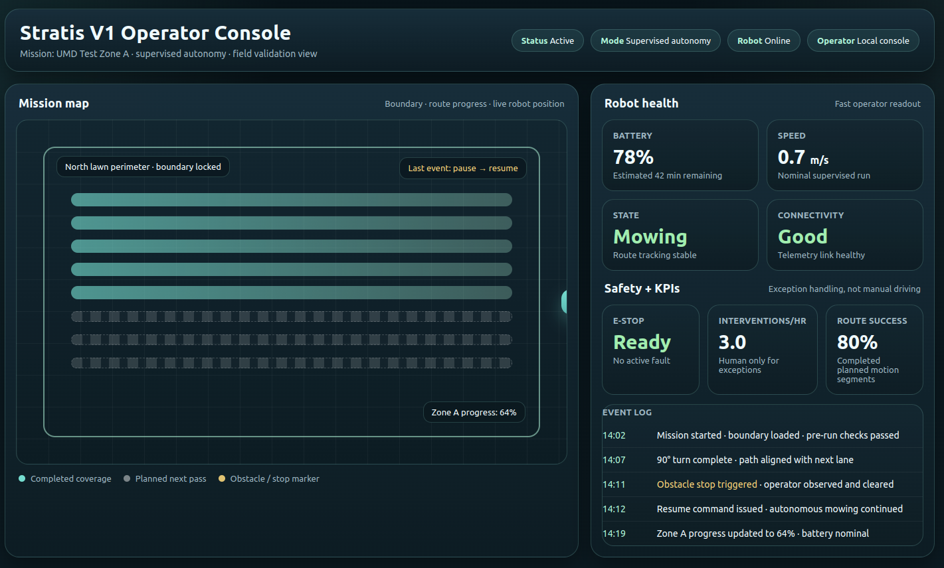This screenshot has height=568, width=944.
Task: Open the E-STOP Ready status card
Action: 650,350
